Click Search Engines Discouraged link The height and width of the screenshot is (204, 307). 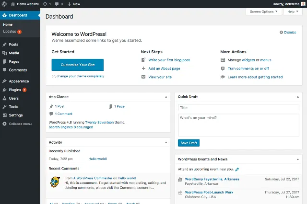[71, 127]
